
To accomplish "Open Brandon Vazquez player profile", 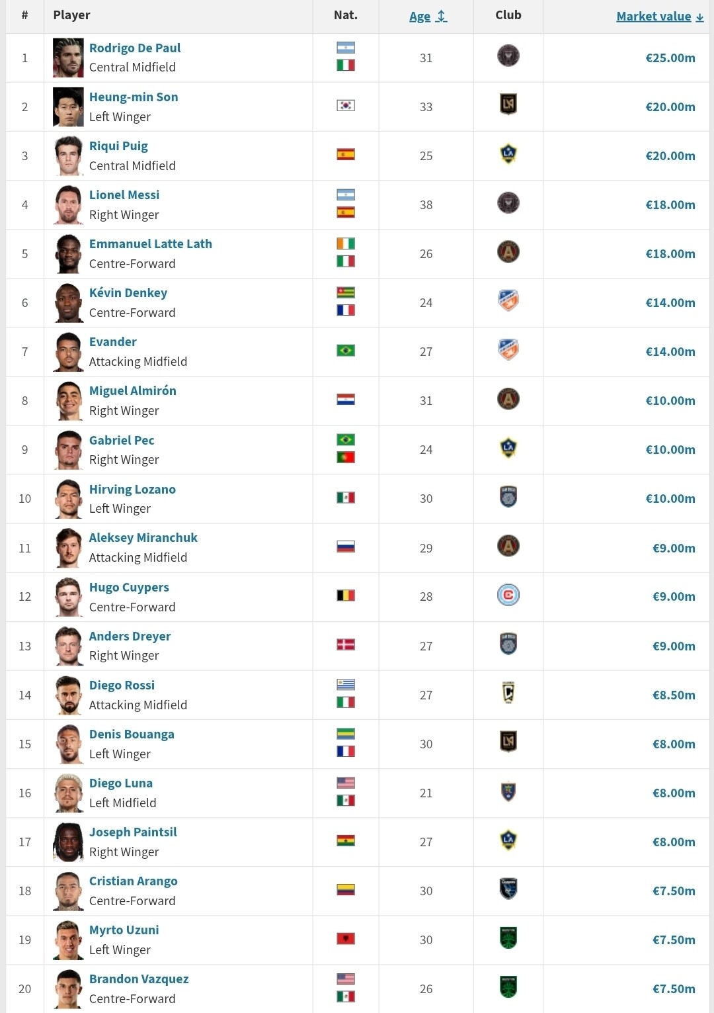I will 139,979.
